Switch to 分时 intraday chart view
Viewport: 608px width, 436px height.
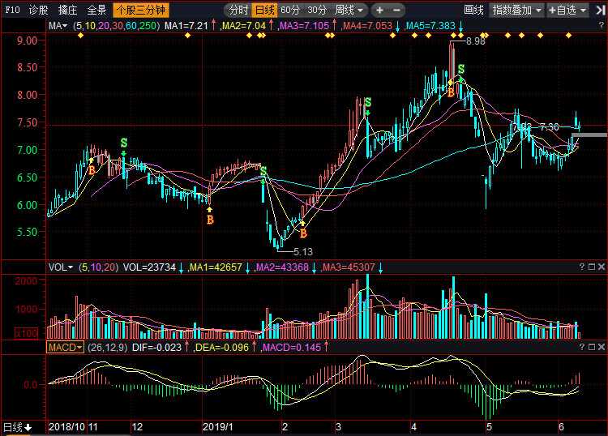click(x=238, y=11)
